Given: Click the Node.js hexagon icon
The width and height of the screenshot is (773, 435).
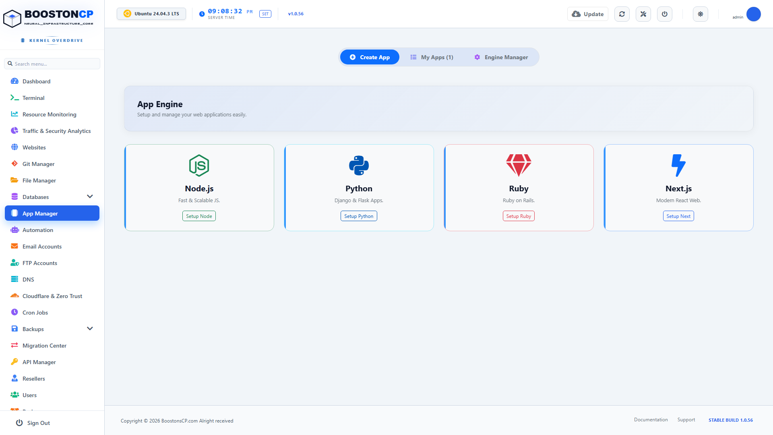Looking at the screenshot, I should (199, 166).
